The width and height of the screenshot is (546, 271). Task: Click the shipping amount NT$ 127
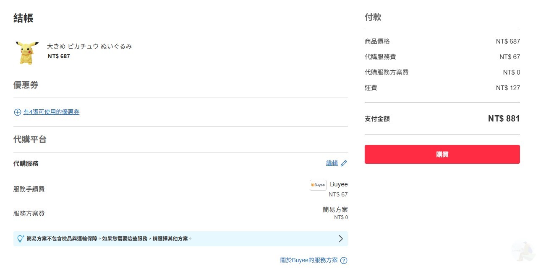click(x=508, y=88)
